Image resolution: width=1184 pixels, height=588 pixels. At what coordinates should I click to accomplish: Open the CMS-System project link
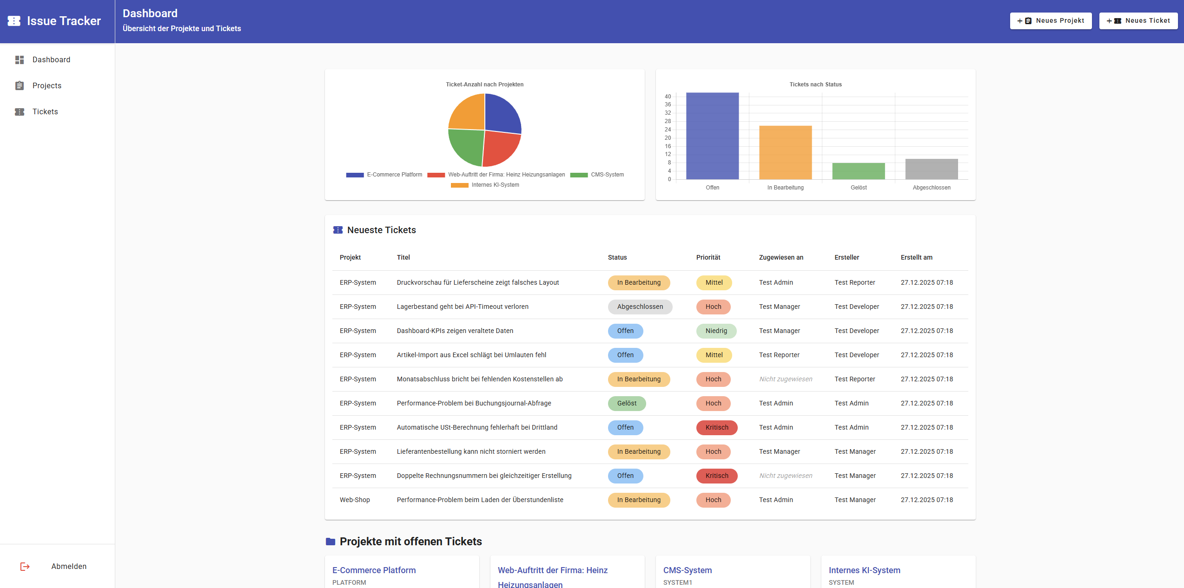click(x=688, y=570)
